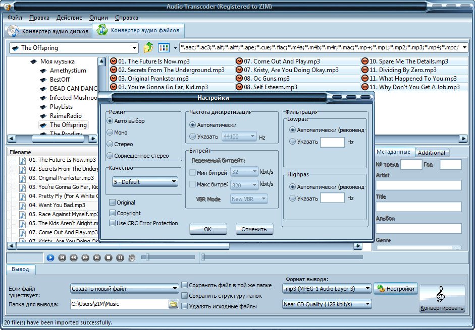Check Use CRC Error Protection

pos(113,223)
